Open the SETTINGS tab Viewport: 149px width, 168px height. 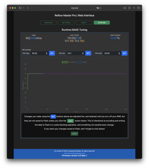pos(66,22)
